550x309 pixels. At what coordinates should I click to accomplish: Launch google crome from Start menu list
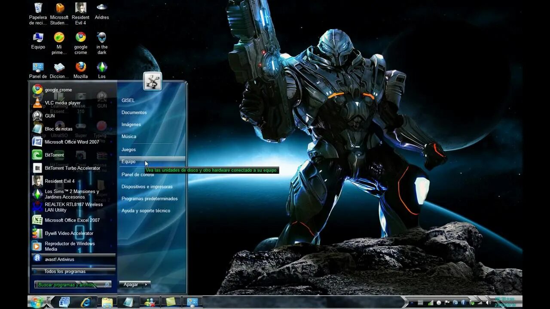coord(73,90)
